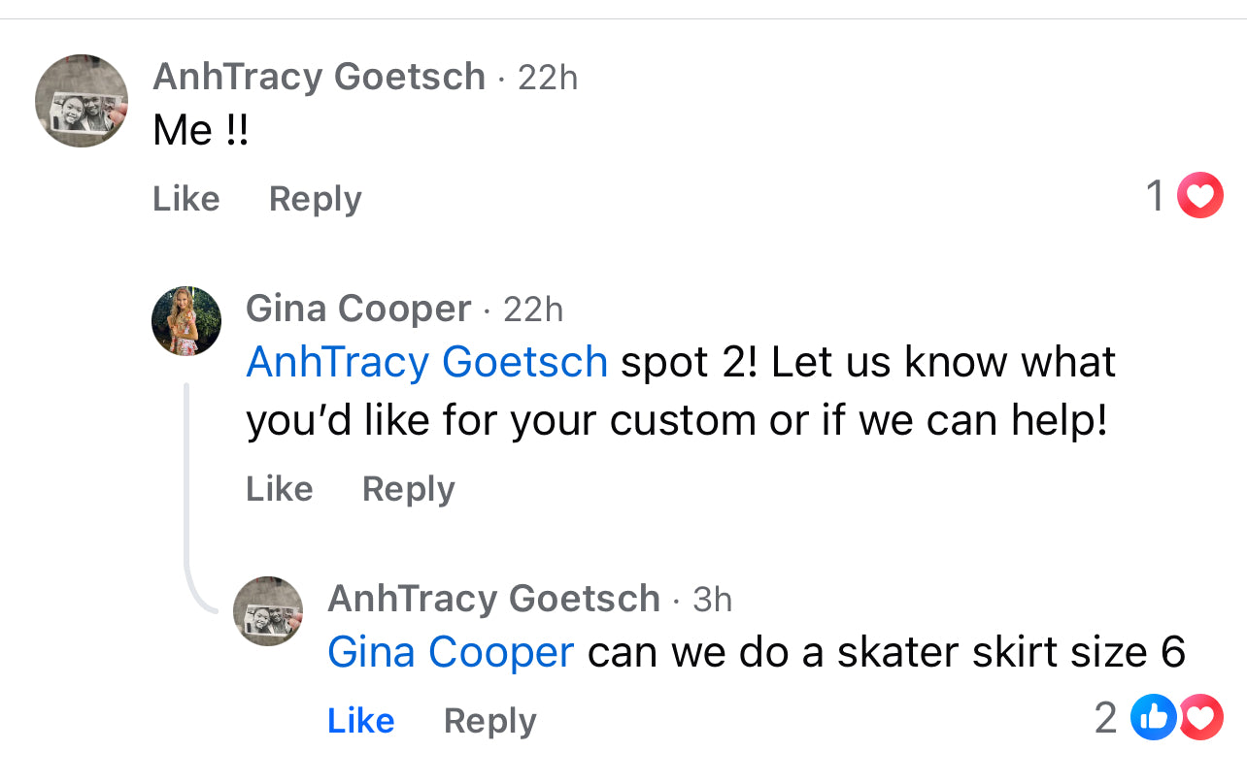Click the AnhTracy Goetsch author name above the skater skirt reply

click(x=493, y=599)
